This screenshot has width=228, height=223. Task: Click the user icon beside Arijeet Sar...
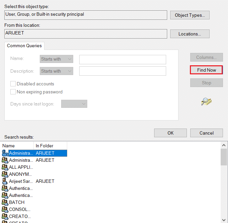pos(5,181)
